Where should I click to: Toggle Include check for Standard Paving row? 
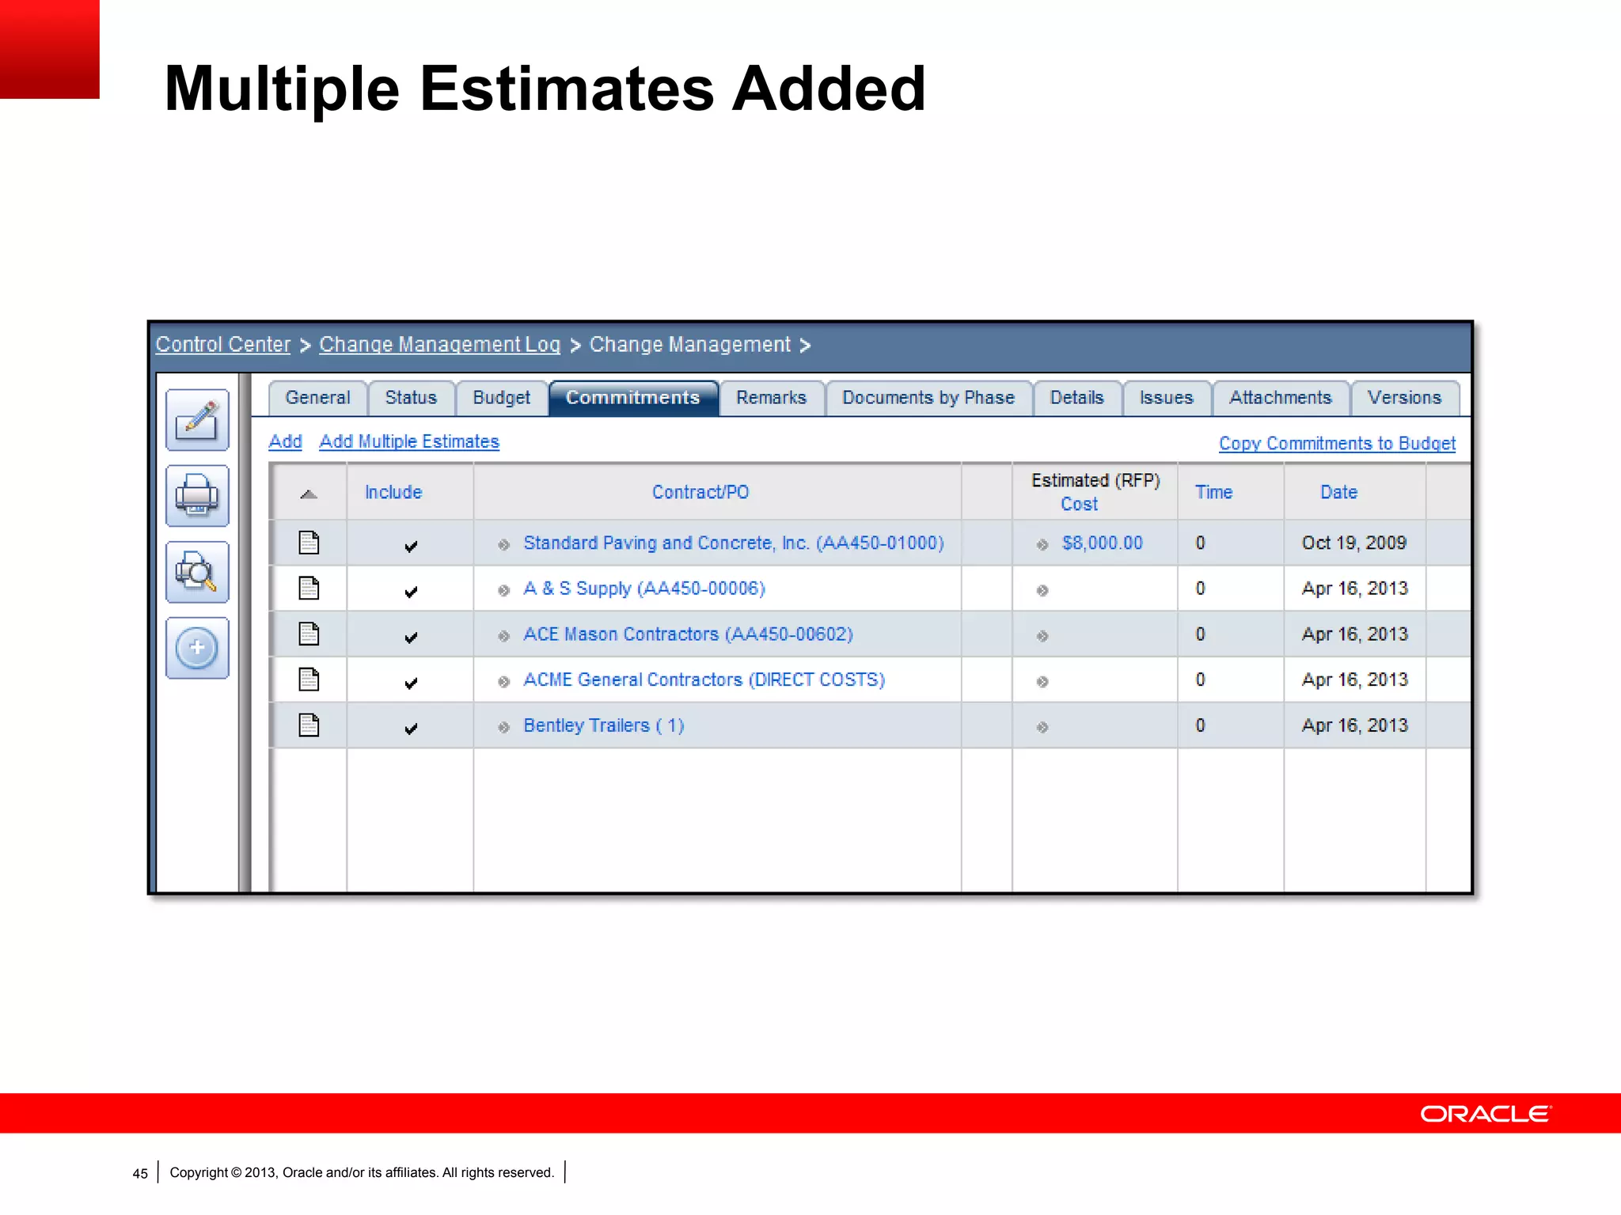(411, 546)
